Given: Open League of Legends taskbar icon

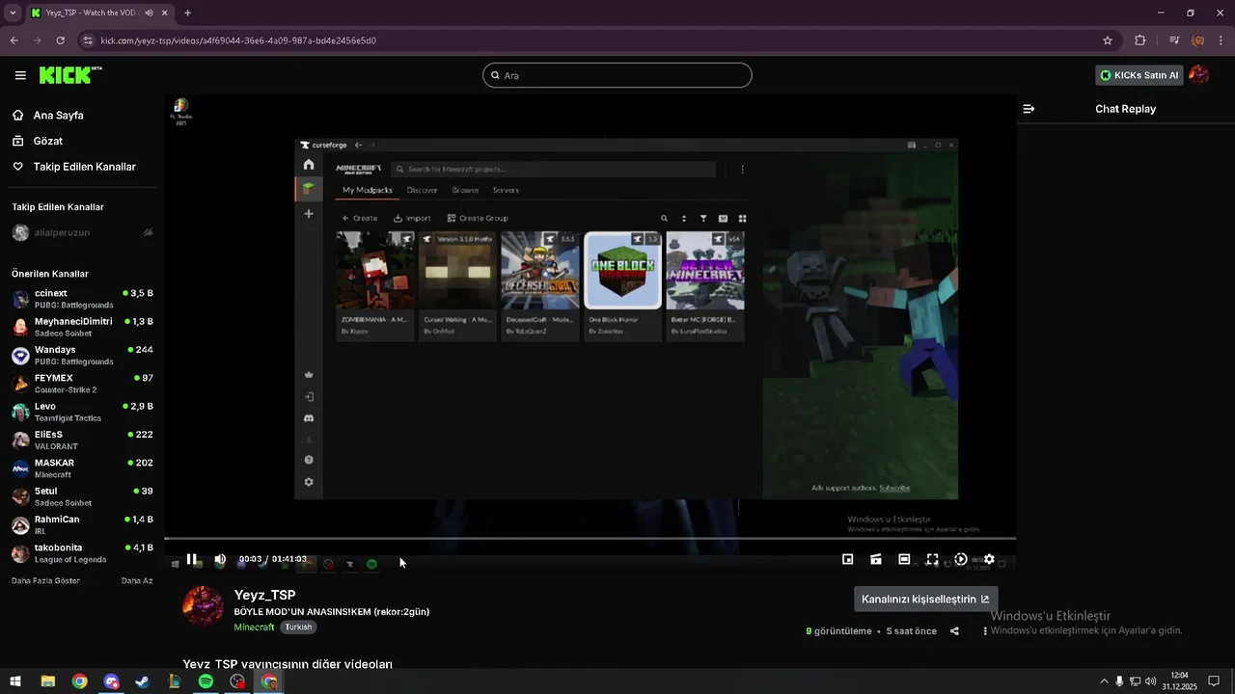Looking at the screenshot, I should coord(174,681).
